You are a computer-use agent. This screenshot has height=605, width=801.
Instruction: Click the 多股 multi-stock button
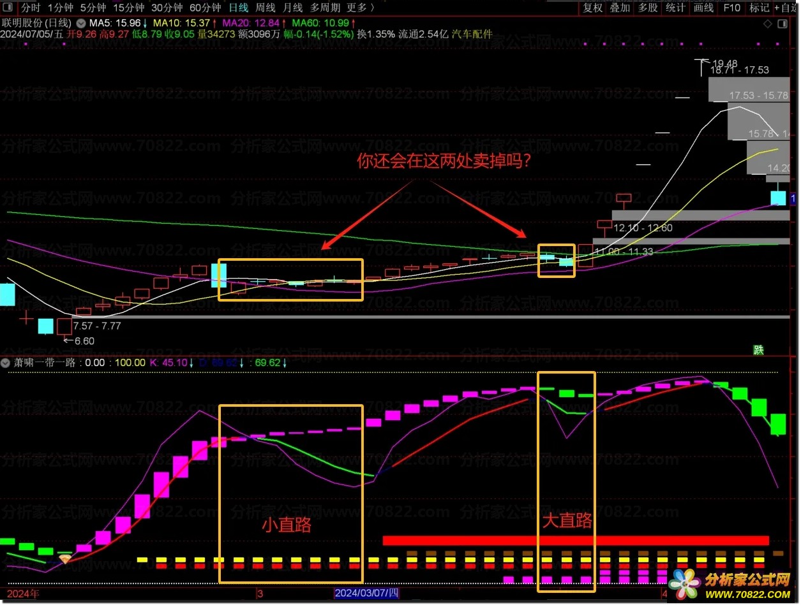click(648, 8)
